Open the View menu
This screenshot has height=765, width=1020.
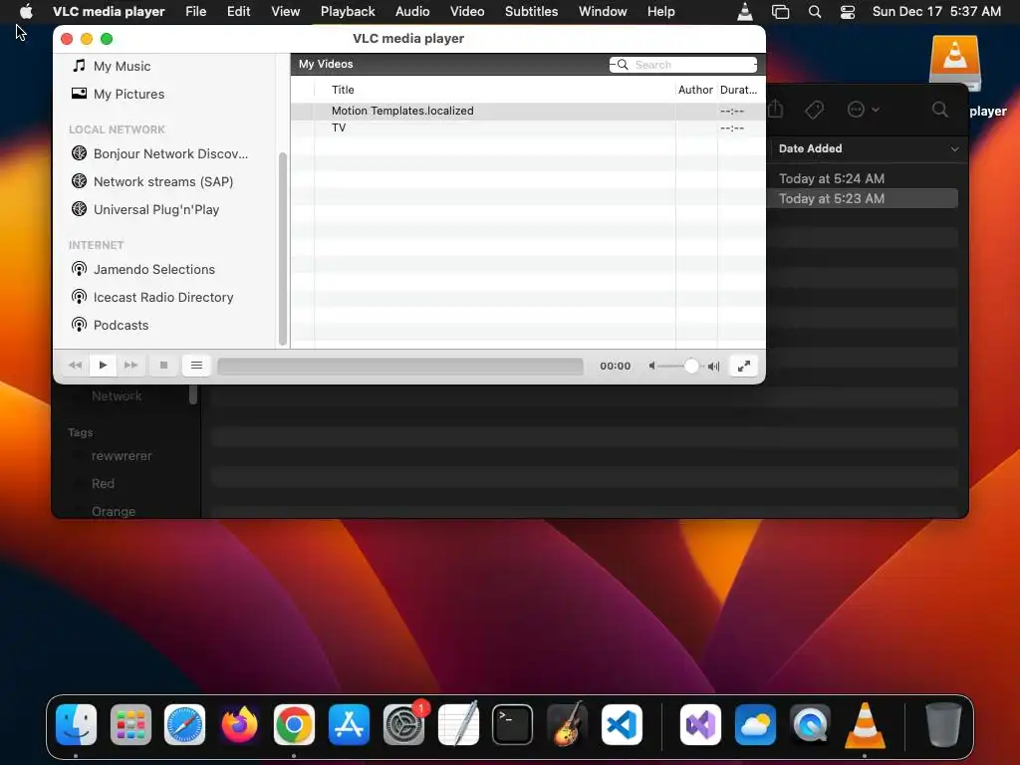click(286, 12)
